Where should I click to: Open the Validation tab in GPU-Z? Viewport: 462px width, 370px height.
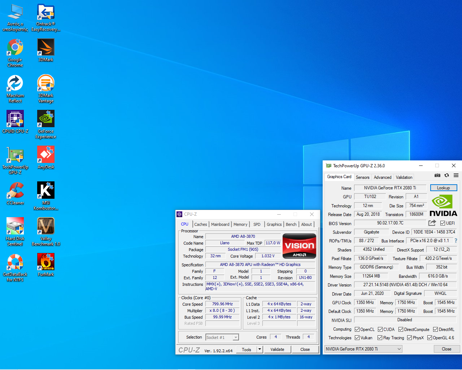point(404,177)
